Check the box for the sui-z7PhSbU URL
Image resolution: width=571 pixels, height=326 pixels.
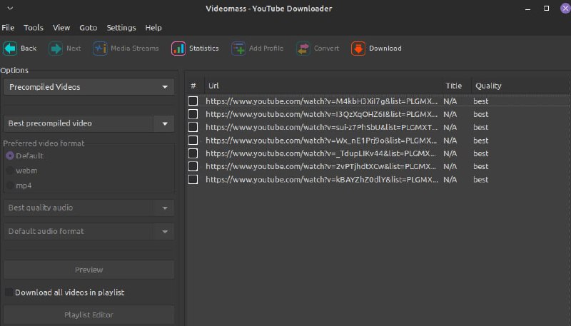tap(193, 127)
